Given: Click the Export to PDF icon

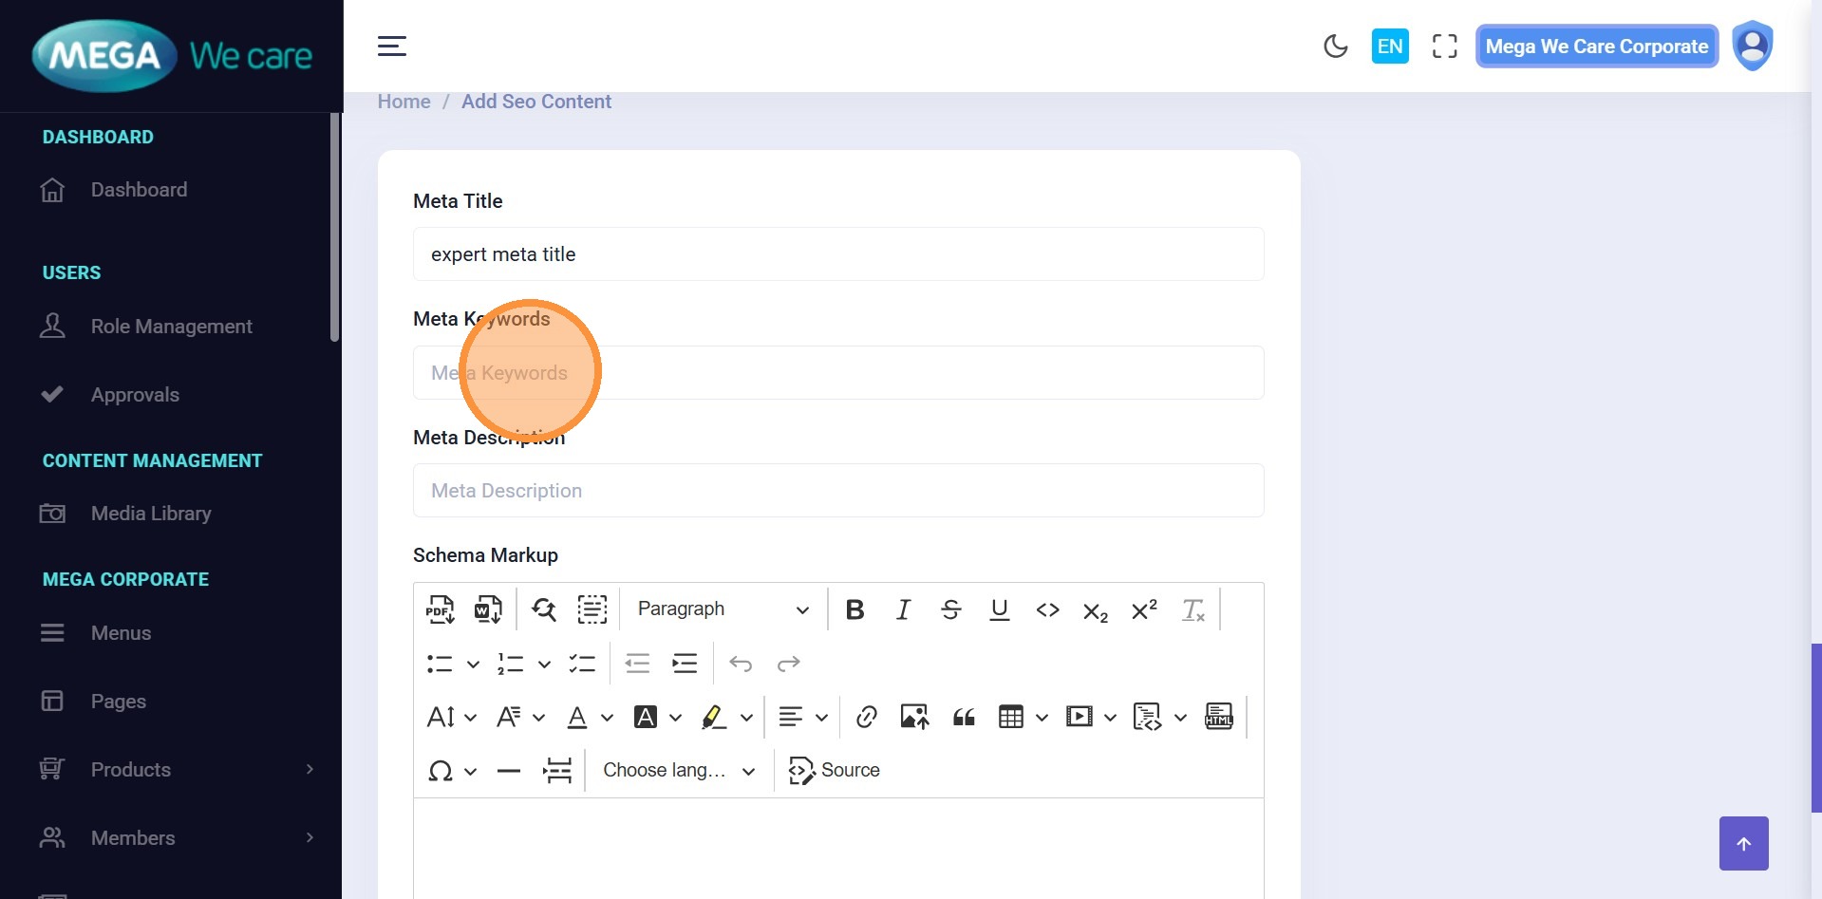Looking at the screenshot, I should click(440, 609).
